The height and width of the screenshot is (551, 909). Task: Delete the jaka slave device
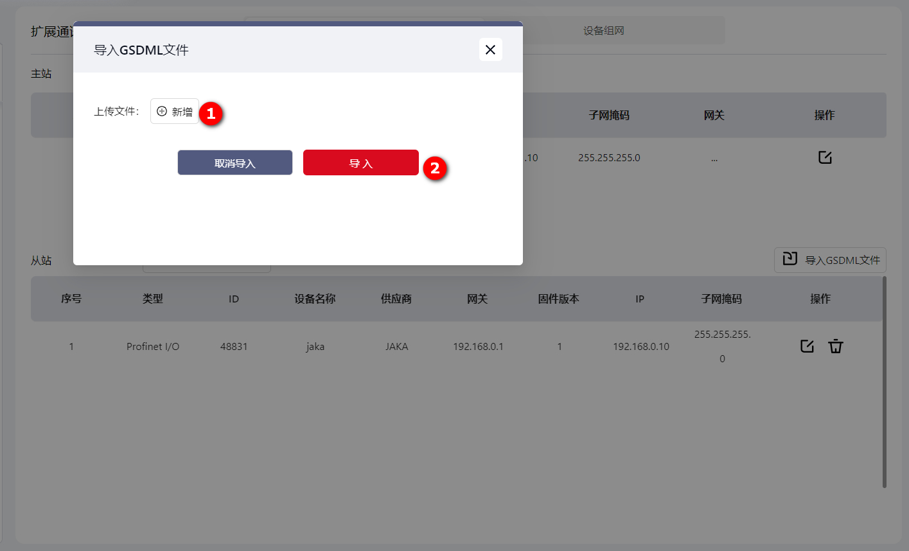click(x=835, y=346)
